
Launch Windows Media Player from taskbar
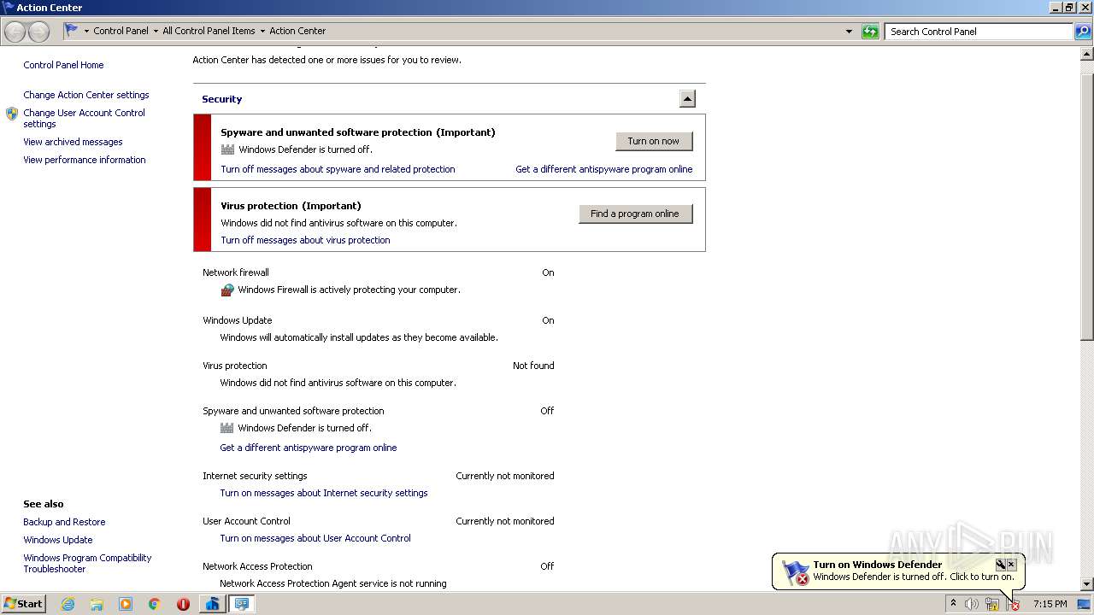pyautogui.click(x=126, y=604)
